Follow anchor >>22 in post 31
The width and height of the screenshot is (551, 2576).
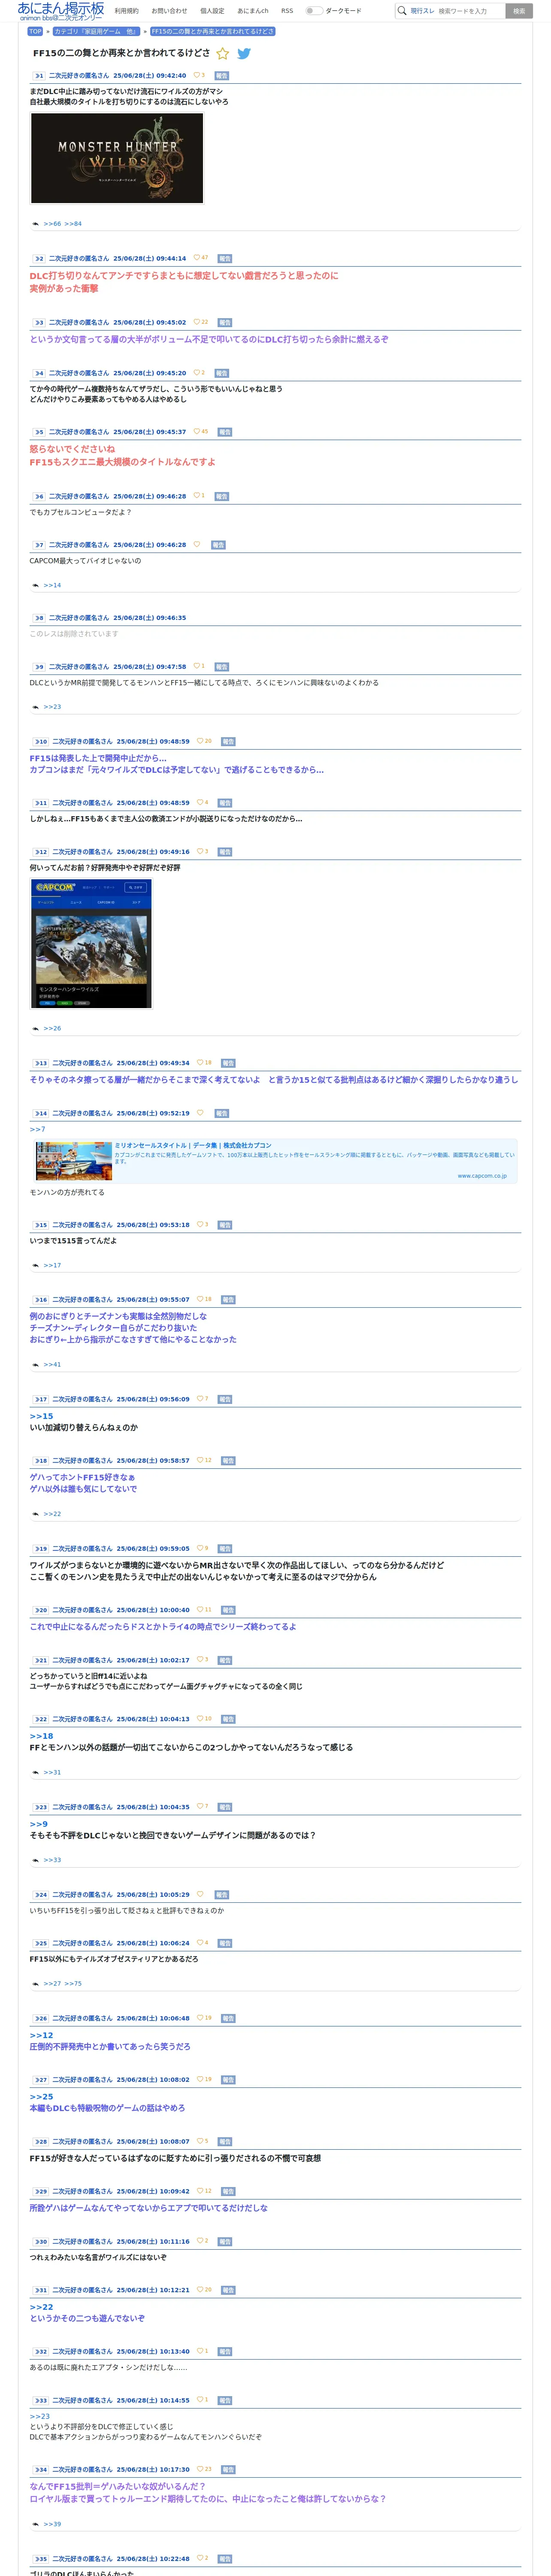pos(41,2307)
